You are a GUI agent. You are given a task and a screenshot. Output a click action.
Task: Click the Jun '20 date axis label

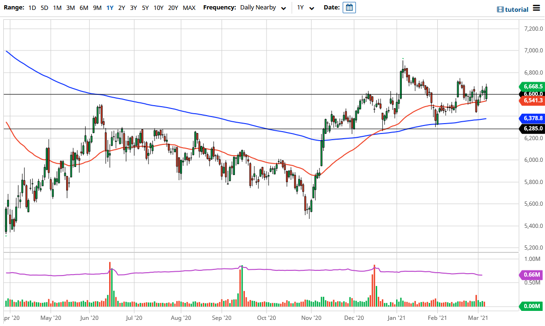[x=89, y=318]
